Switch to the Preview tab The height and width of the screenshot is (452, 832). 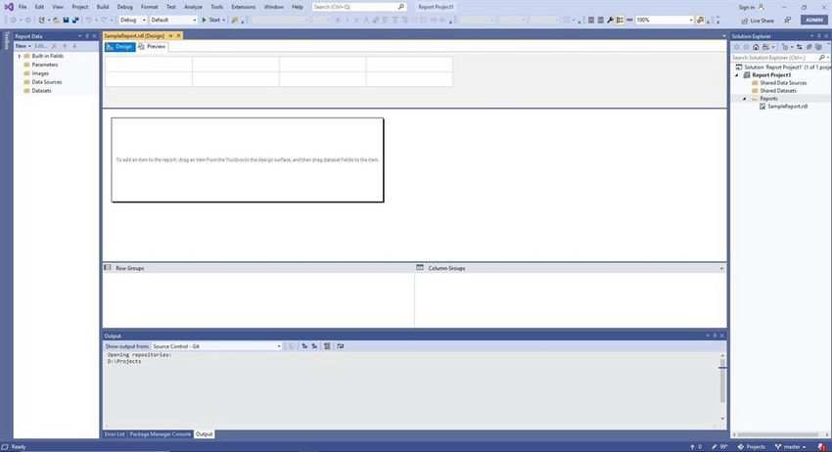(x=152, y=47)
